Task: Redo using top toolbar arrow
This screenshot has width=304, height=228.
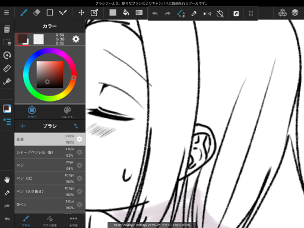Action: pyautogui.click(x=167, y=14)
